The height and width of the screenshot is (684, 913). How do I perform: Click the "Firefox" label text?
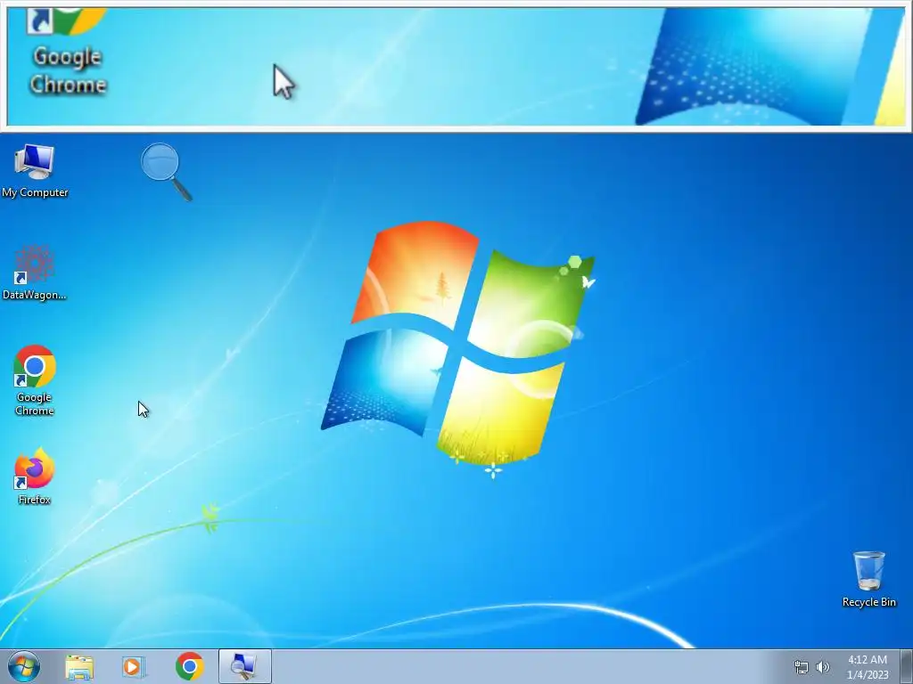point(35,500)
